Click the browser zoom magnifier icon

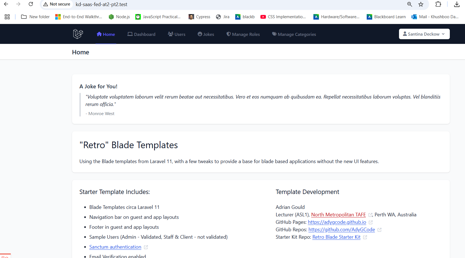409,4
